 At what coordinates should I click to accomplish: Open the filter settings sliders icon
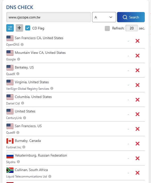tap(10, 28)
